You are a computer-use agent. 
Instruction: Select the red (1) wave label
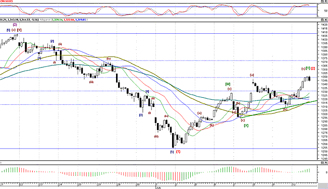pyautogui.click(x=178, y=152)
